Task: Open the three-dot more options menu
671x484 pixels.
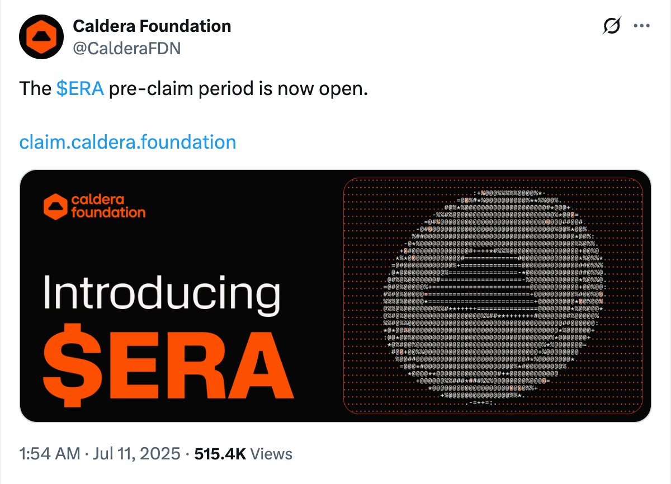Action: pos(641,26)
